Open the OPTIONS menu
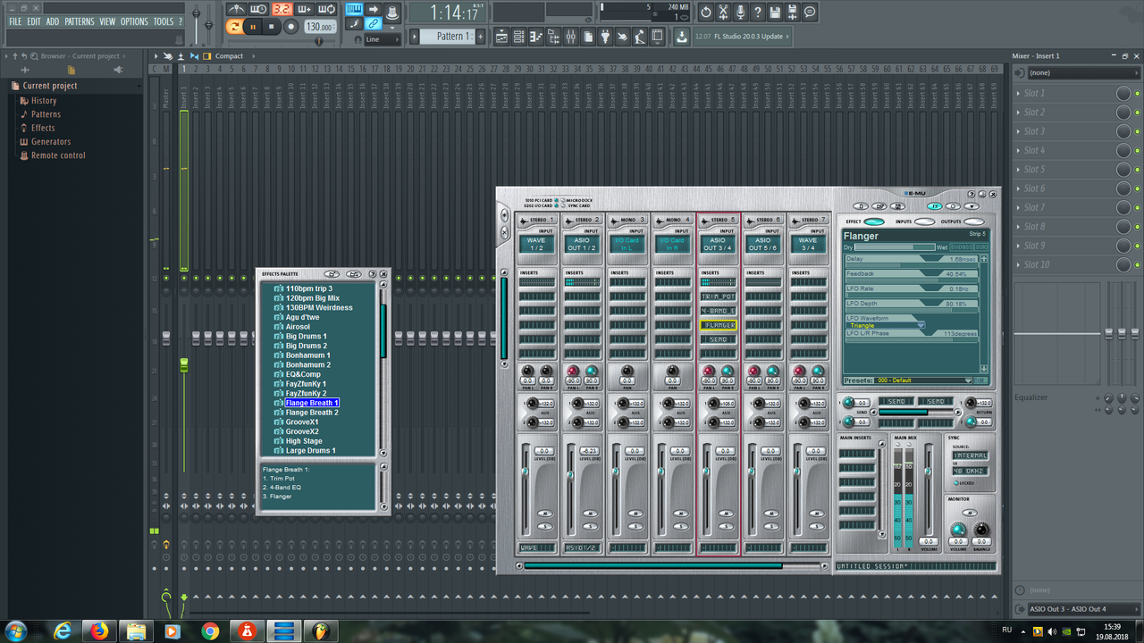Viewport: 1144px width, 643px height. click(x=134, y=21)
